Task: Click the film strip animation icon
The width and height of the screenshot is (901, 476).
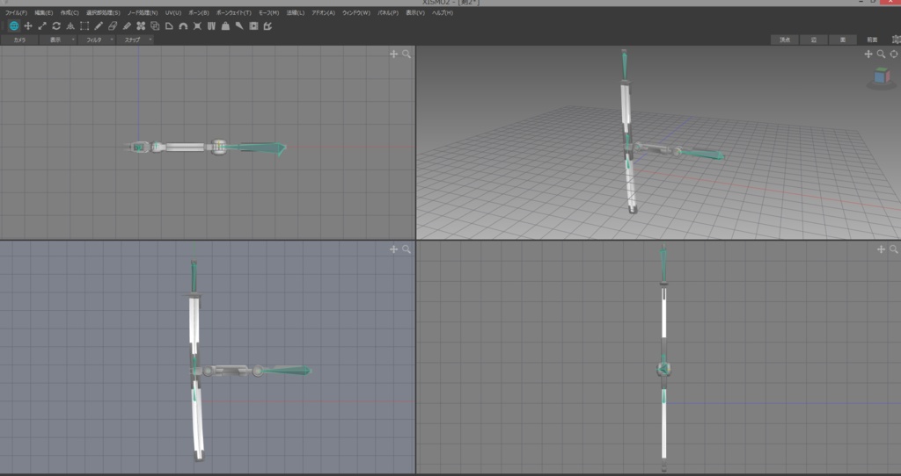Action: point(253,25)
